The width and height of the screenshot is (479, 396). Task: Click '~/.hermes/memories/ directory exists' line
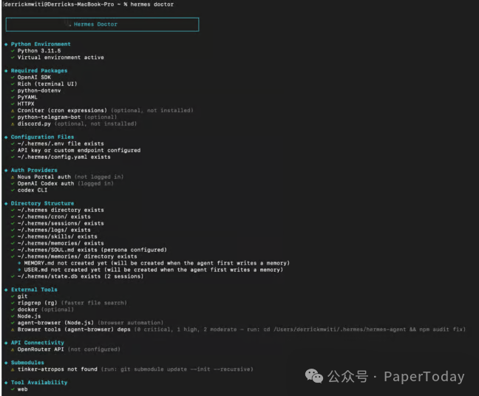78,257
